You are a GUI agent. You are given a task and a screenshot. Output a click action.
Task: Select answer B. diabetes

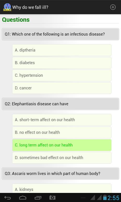tap(62, 63)
